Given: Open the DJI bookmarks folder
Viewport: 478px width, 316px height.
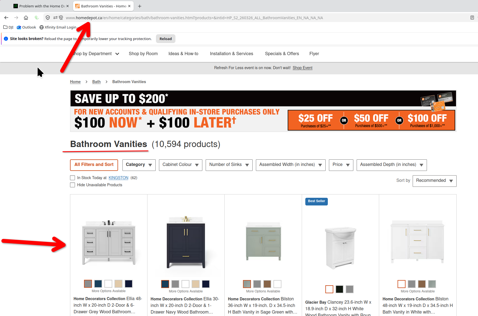Looking at the screenshot, I should click(9, 27).
